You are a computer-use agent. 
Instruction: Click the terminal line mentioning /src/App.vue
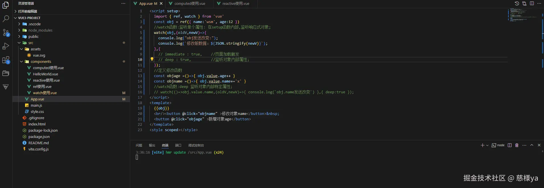tap(180, 152)
